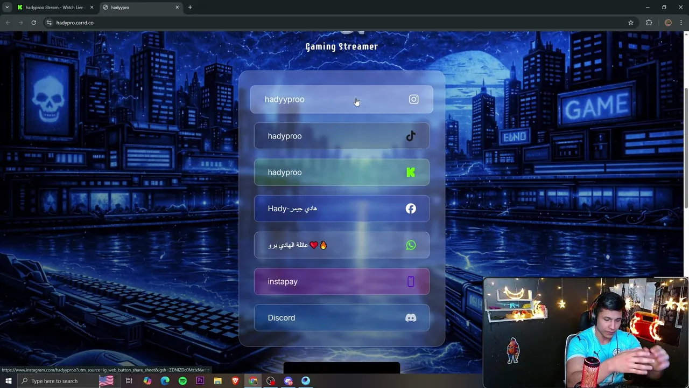The image size is (689, 388).
Task: Launch Copilot from the taskbar
Action: pos(147,381)
